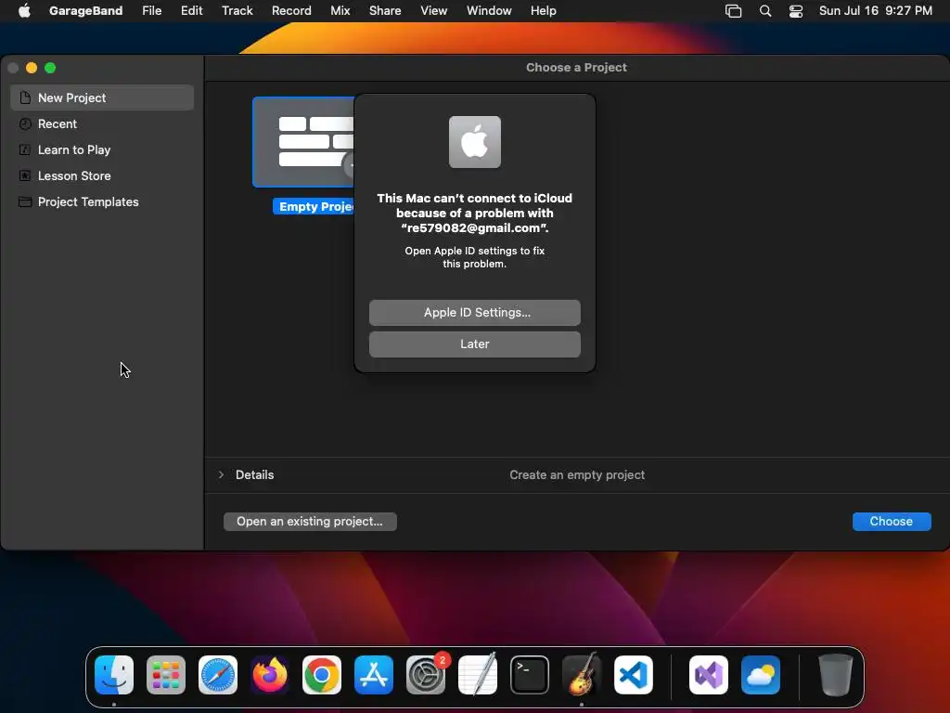950x713 pixels.
Task: Click Open an existing project… button
Action: pyautogui.click(x=310, y=522)
